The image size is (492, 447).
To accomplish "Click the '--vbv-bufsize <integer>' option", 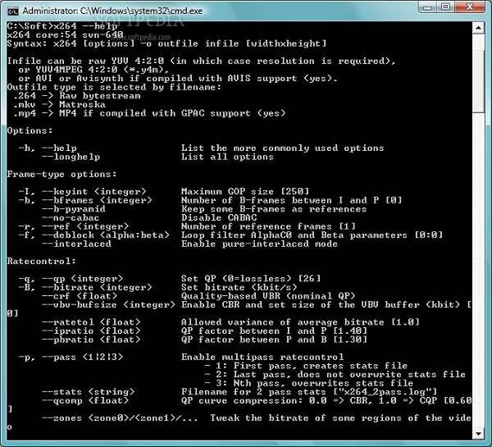I will (x=108, y=305).
